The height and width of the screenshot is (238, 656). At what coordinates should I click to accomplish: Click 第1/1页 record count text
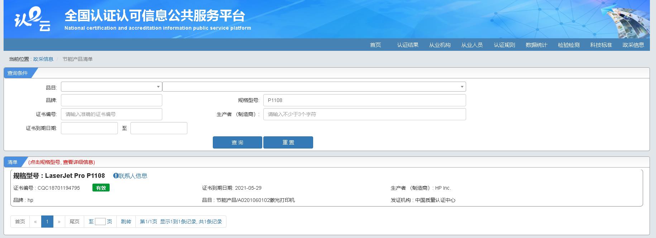(x=181, y=222)
